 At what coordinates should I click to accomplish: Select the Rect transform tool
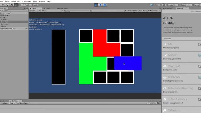[x=16, y=5]
